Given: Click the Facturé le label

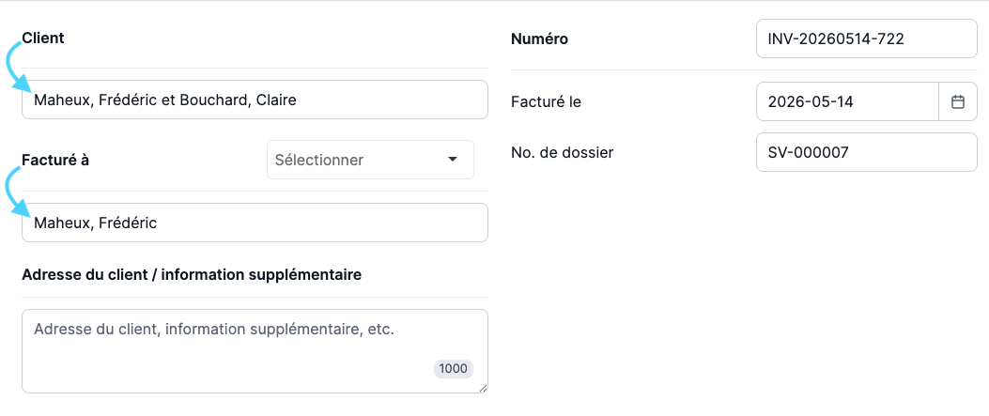Looking at the screenshot, I should 547,101.
